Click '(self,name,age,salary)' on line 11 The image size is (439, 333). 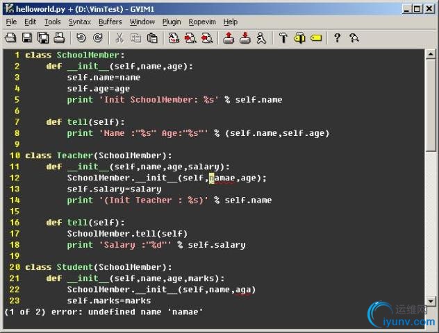pos(167,166)
